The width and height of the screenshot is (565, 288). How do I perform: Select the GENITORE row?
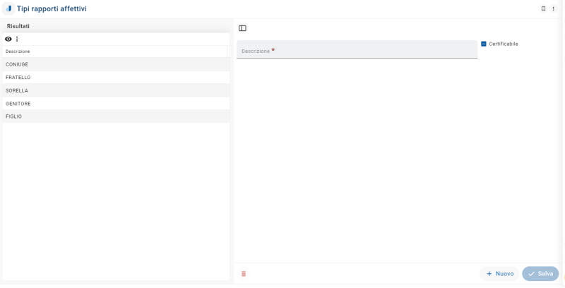(x=116, y=104)
